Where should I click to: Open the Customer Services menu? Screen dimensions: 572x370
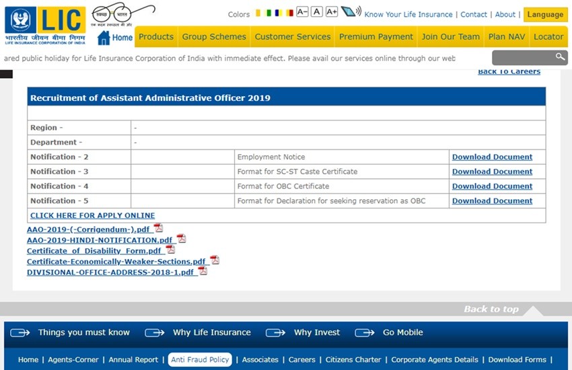click(292, 37)
